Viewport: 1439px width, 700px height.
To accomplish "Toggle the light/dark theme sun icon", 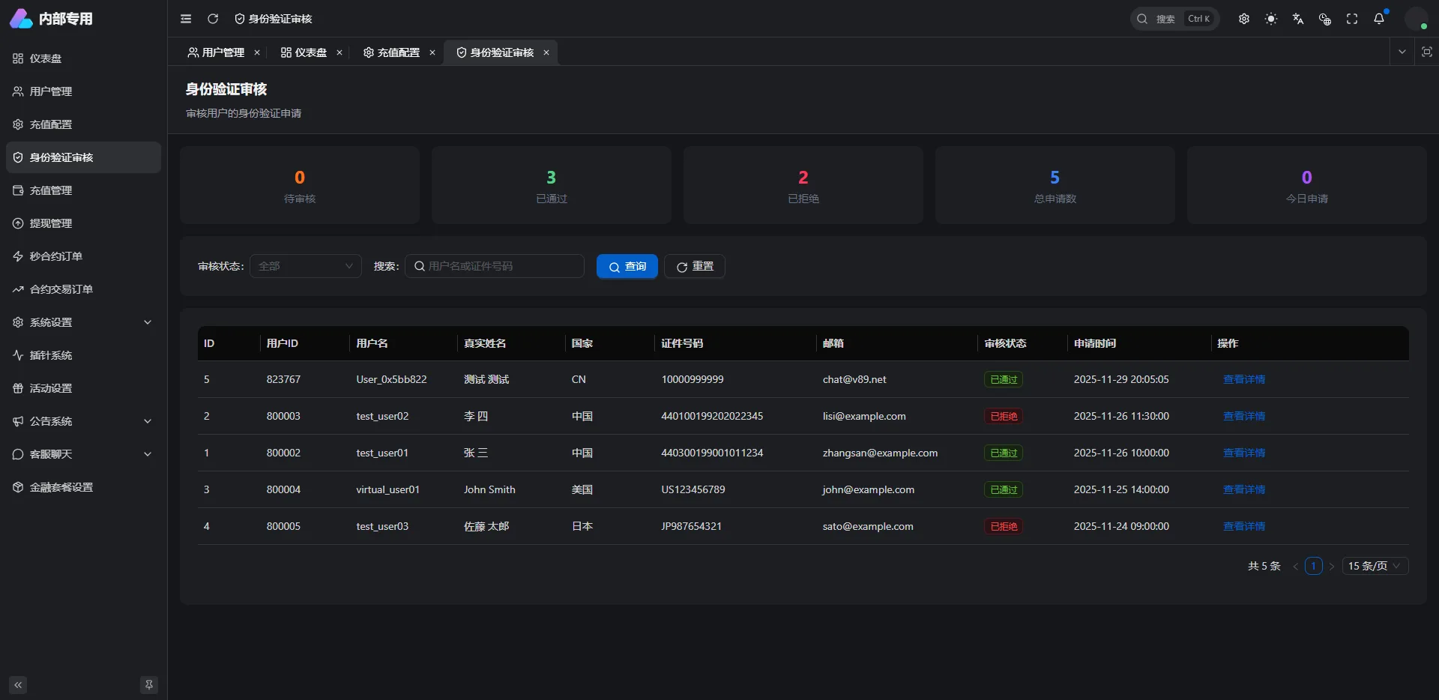I will tap(1271, 19).
